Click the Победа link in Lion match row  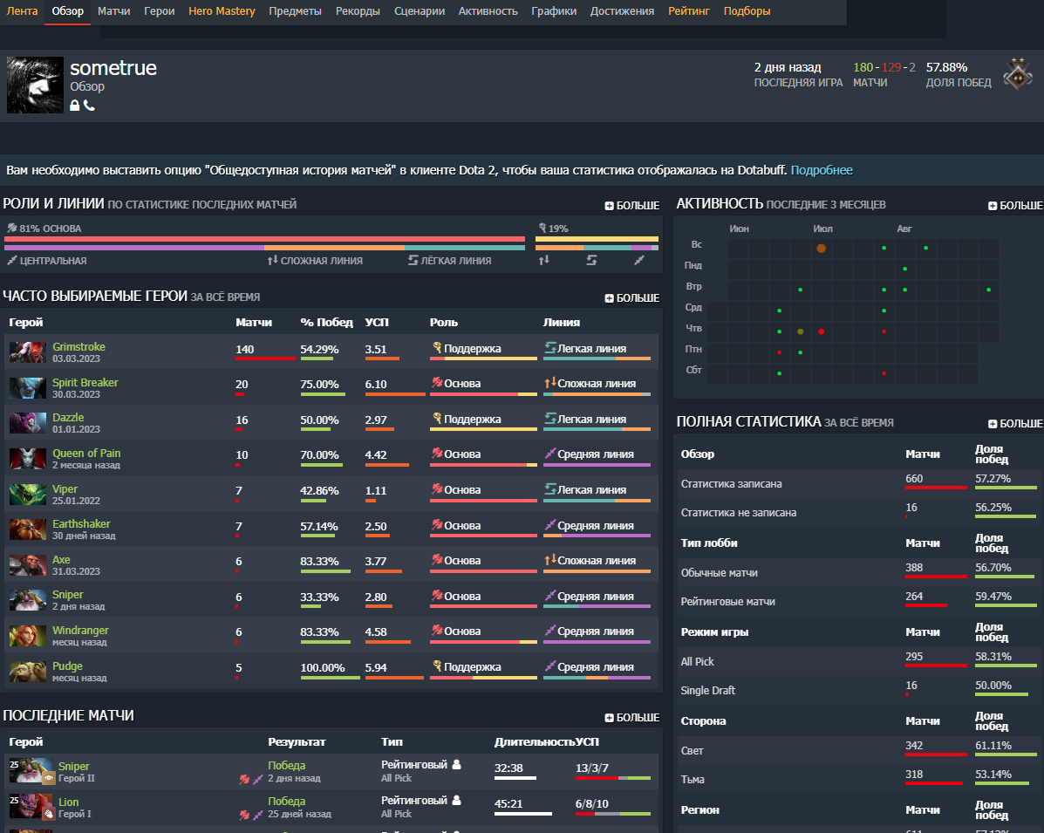(286, 802)
